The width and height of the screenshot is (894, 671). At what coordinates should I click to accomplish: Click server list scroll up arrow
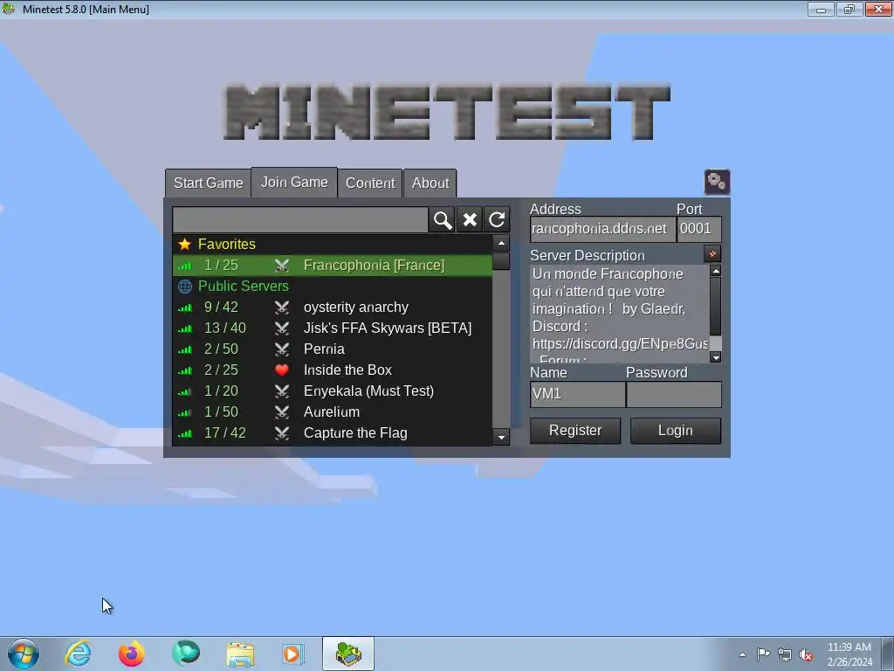click(501, 244)
